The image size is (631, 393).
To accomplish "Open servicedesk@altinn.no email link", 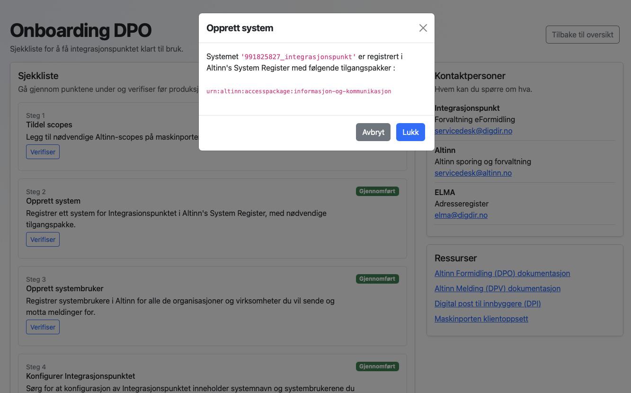I will [473, 173].
